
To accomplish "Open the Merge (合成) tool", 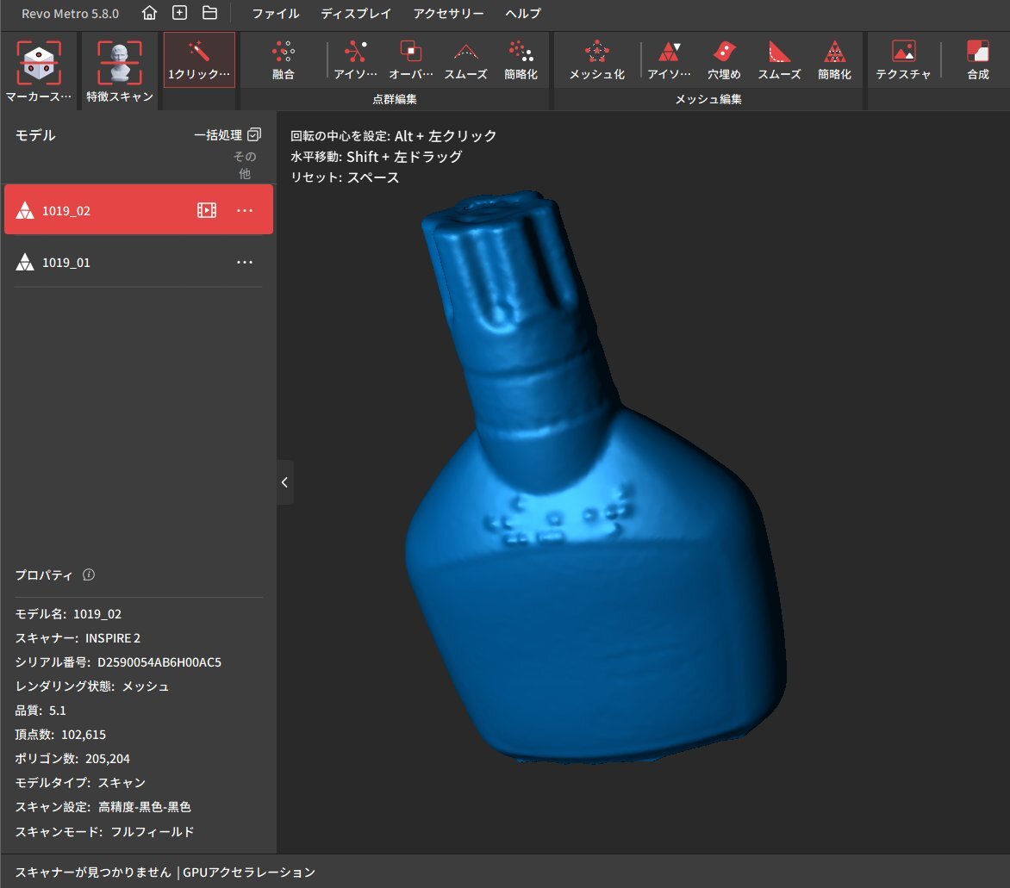I will tap(977, 60).
